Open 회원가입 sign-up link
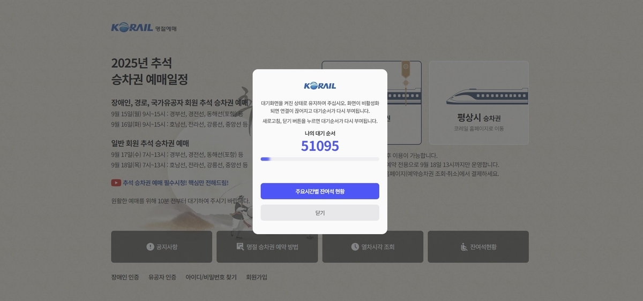Viewport: 643px width, 301px height. click(x=257, y=277)
